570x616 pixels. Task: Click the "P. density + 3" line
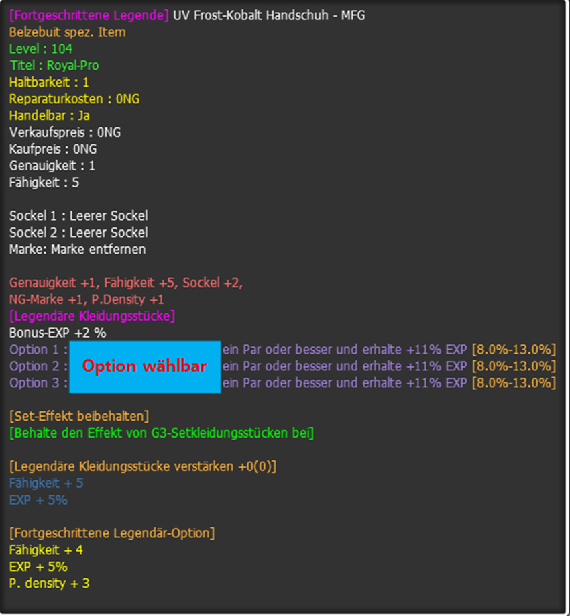click(50, 584)
